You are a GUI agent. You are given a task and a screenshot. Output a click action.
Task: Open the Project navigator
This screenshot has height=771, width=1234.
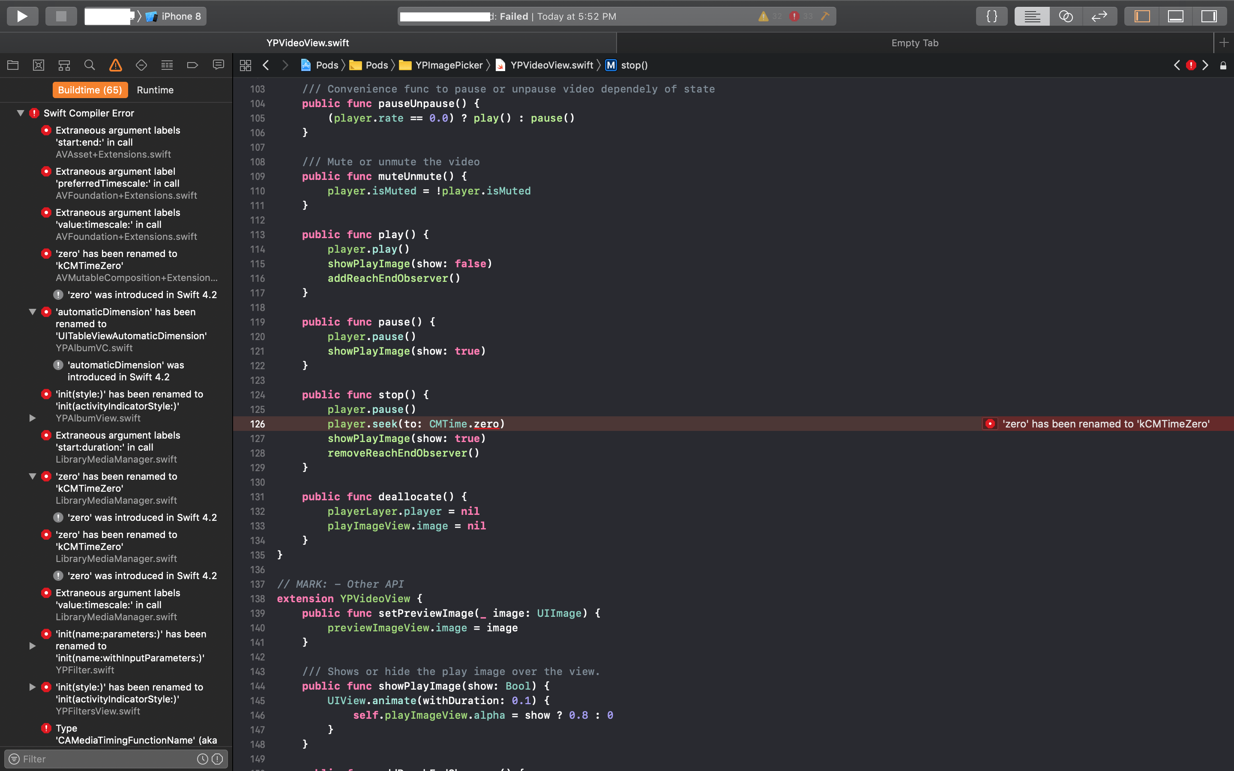[13, 65]
